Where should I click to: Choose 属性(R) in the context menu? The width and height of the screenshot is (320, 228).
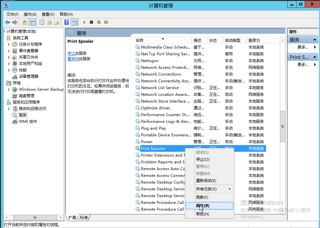(x=210, y=206)
